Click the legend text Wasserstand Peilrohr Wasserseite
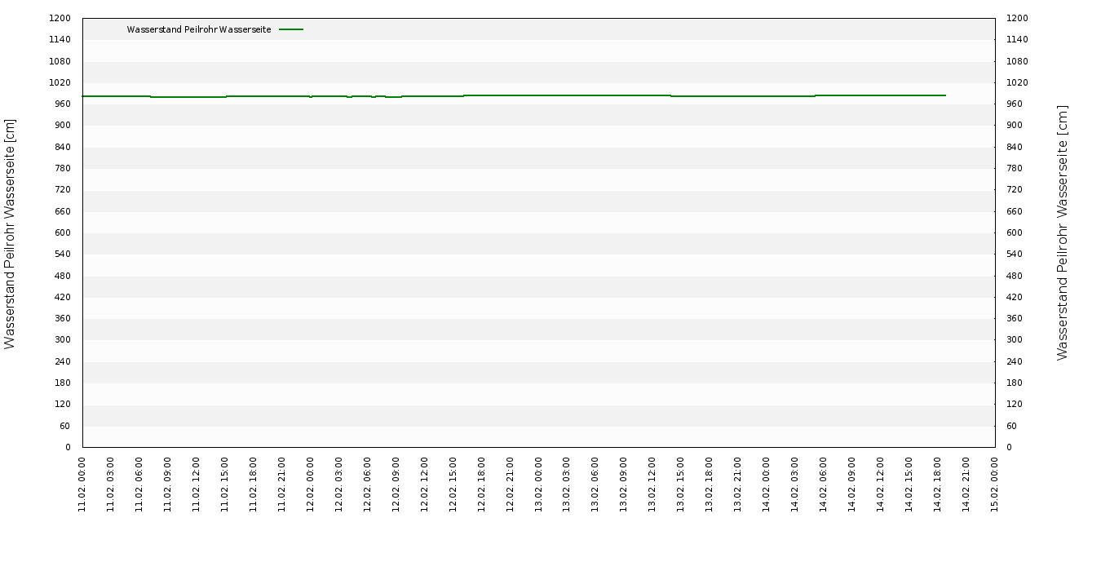This screenshot has height=571, width=1101. 199,29
